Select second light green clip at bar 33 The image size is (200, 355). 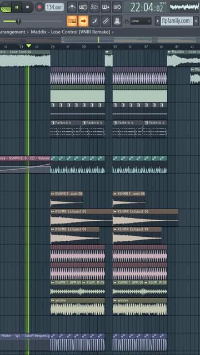tap(140, 94)
